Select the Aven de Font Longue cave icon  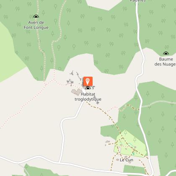pos(36,16)
